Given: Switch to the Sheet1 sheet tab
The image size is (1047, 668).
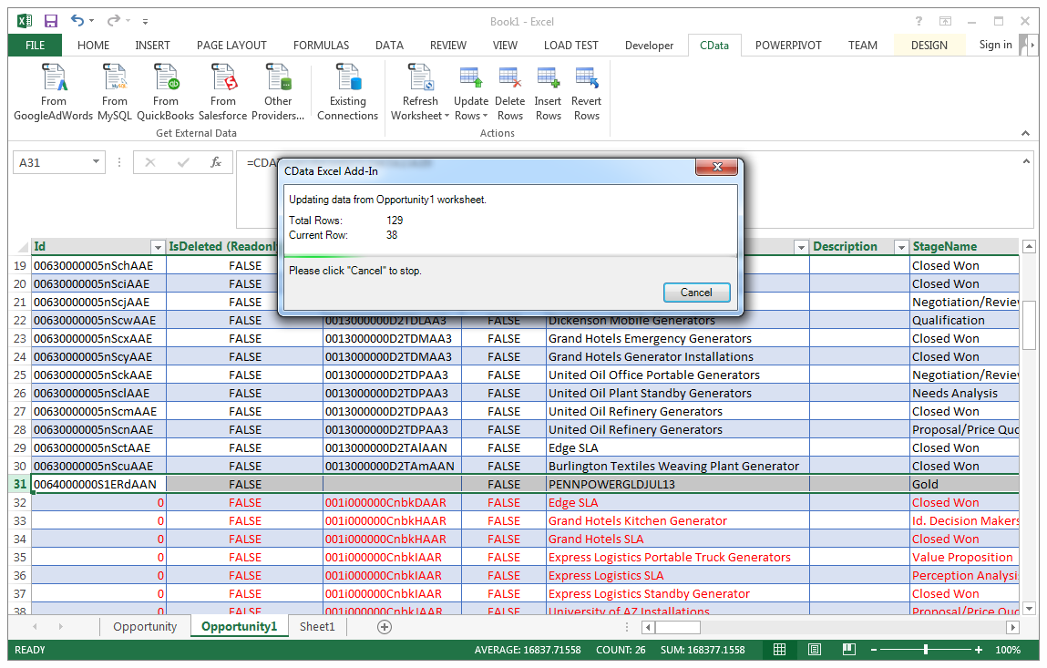Looking at the screenshot, I should (x=316, y=627).
